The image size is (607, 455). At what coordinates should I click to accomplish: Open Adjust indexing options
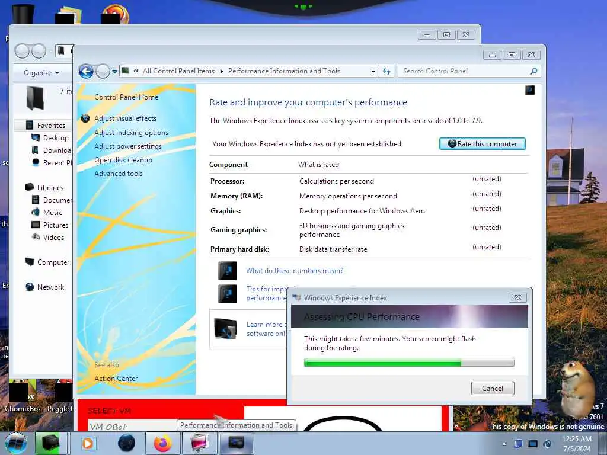[x=131, y=133]
